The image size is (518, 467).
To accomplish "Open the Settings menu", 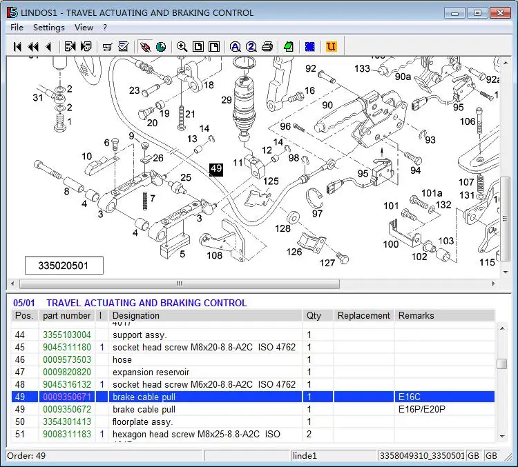I will click(49, 28).
